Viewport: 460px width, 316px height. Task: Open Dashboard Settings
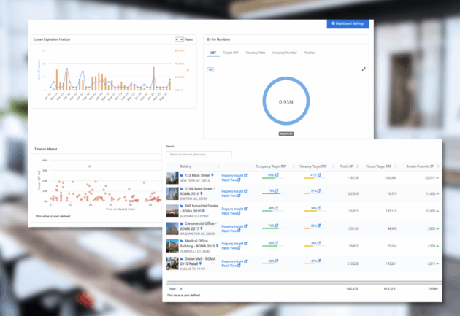point(348,23)
